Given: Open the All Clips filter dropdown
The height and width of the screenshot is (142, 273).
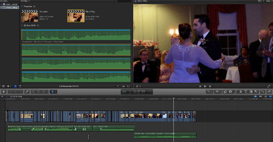Looking at the screenshot, I should click(25, 1).
